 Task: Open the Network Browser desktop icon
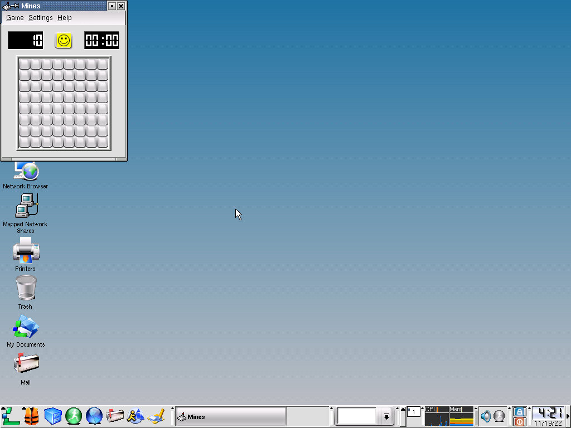pyautogui.click(x=26, y=171)
